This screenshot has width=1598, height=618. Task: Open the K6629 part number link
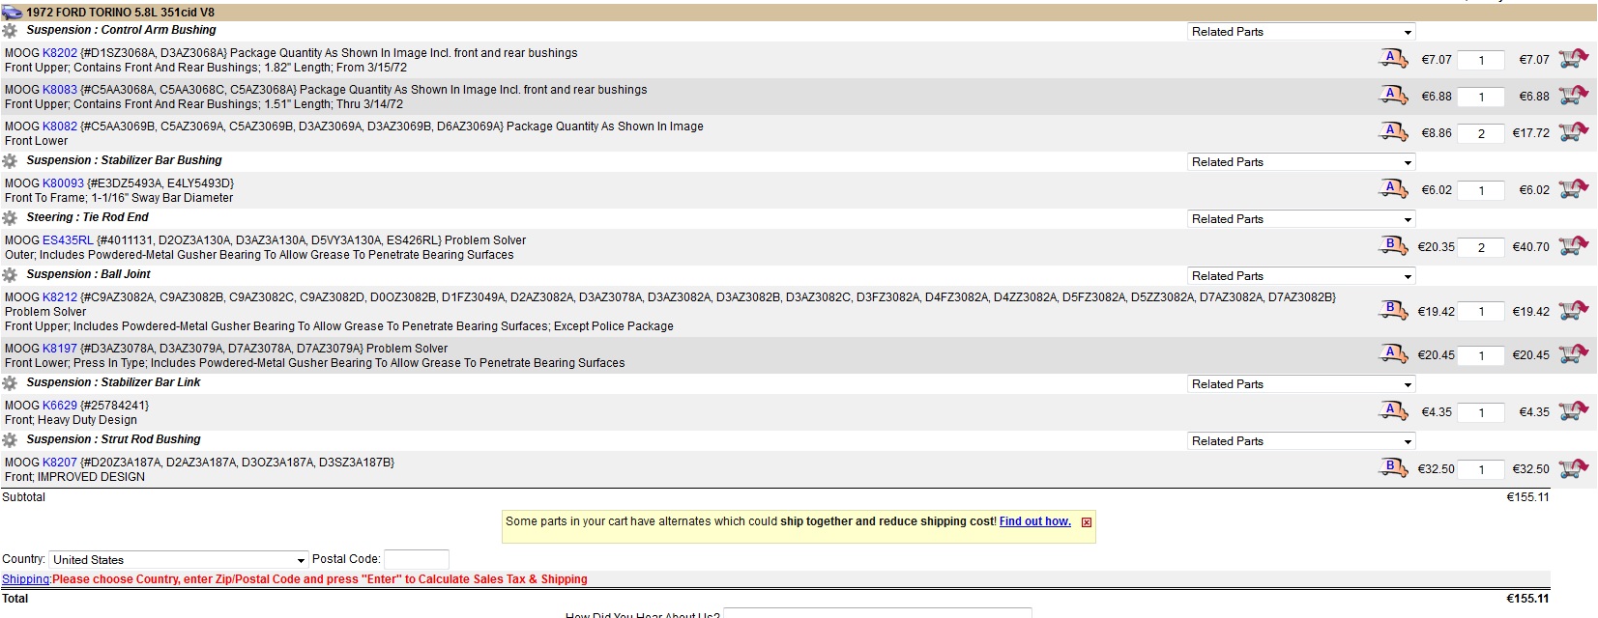(60, 406)
